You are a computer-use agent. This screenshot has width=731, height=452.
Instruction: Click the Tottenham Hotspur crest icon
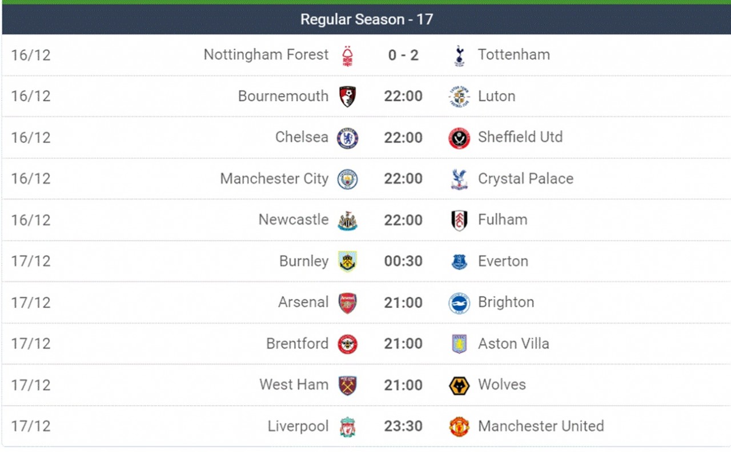tap(457, 54)
